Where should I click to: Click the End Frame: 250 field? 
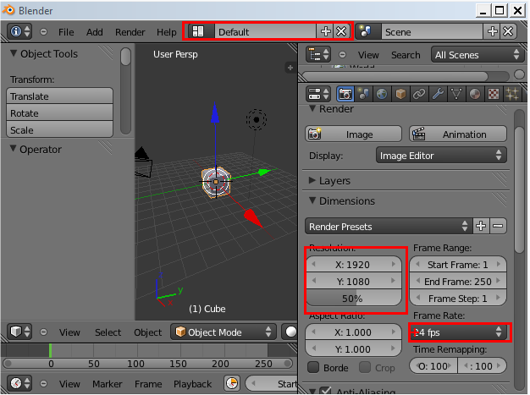(458, 281)
